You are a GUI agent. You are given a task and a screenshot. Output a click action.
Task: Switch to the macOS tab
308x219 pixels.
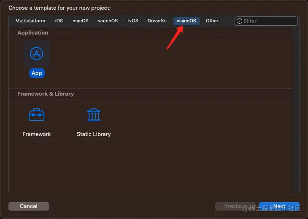tap(80, 21)
